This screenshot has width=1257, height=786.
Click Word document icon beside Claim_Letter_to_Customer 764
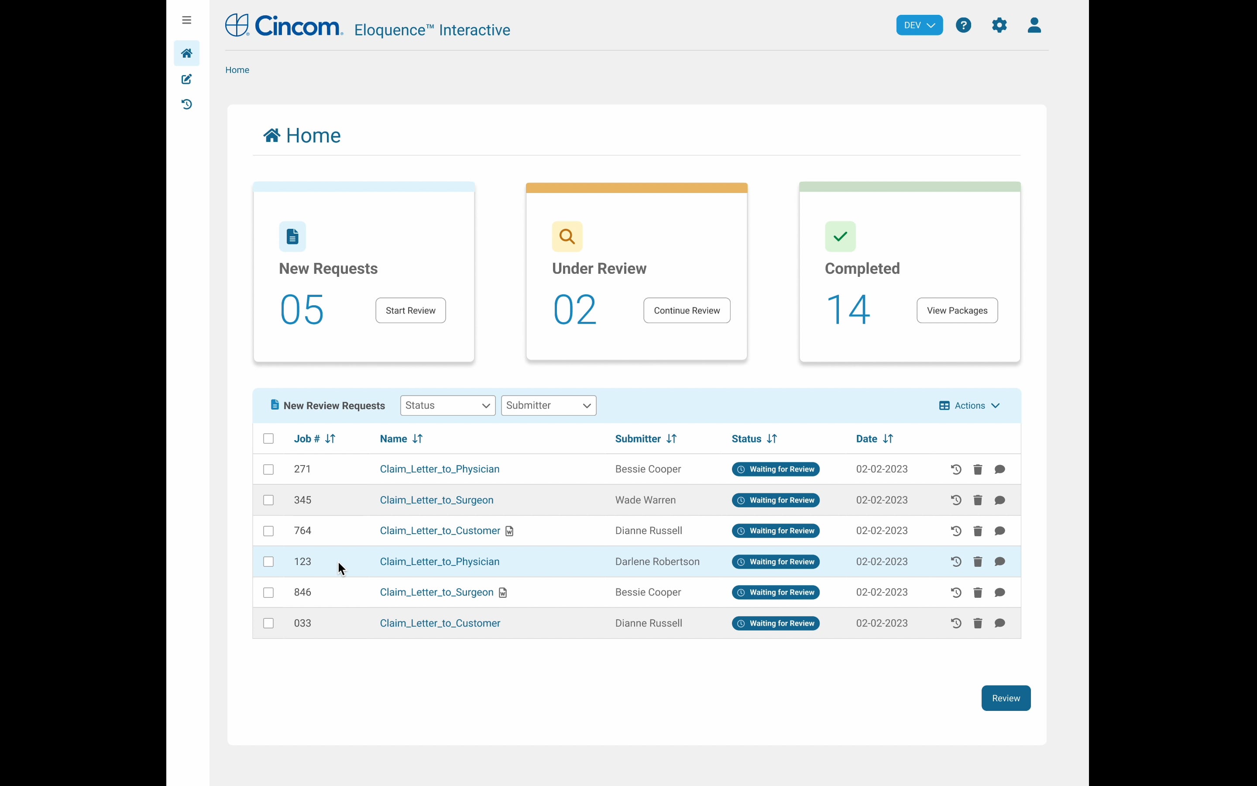pyautogui.click(x=509, y=531)
